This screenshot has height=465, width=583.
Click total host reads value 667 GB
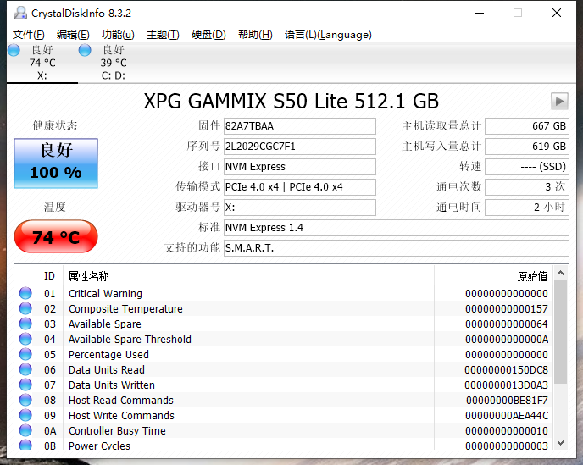[527, 126]
